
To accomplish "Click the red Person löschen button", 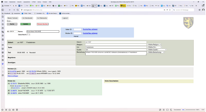I will coord(43,24).
